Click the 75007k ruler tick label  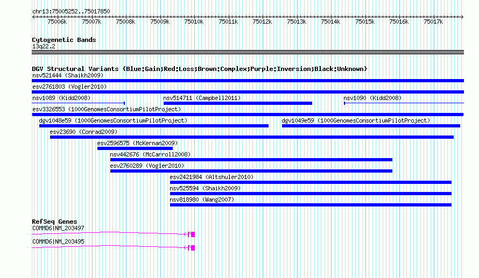[91, 22]
